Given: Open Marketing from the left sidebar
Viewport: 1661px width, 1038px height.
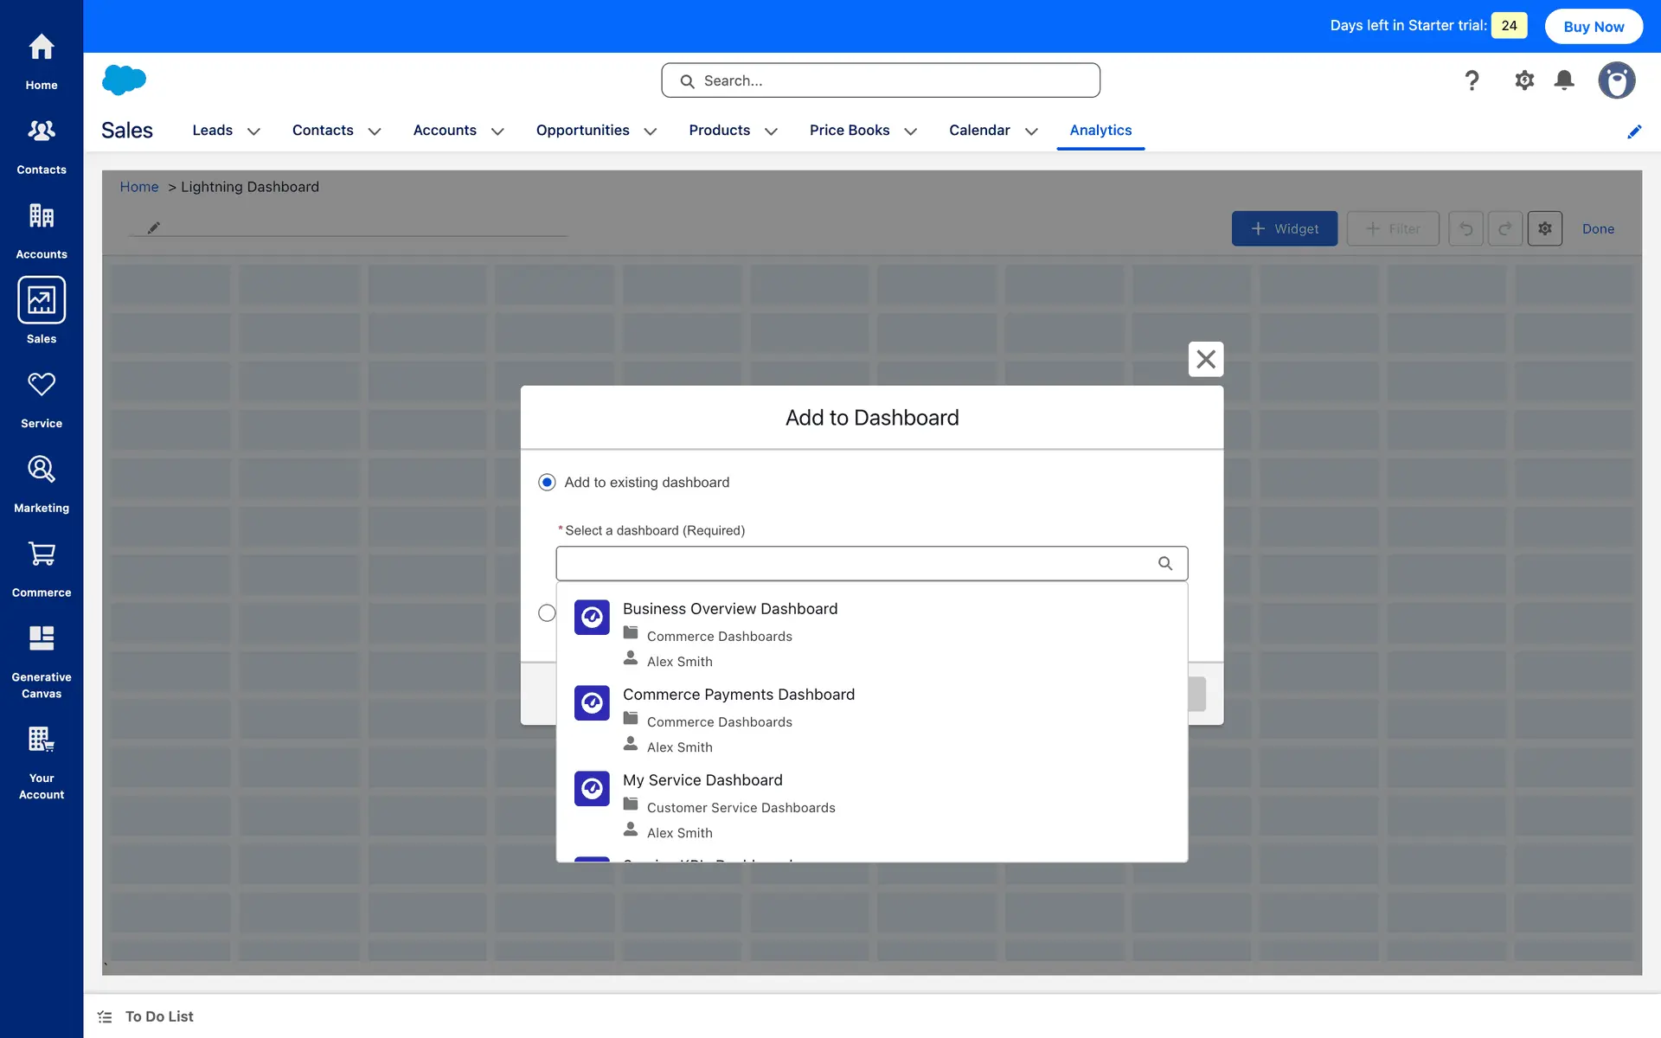Looking at the screenshot, I should [x=42, y=470].
